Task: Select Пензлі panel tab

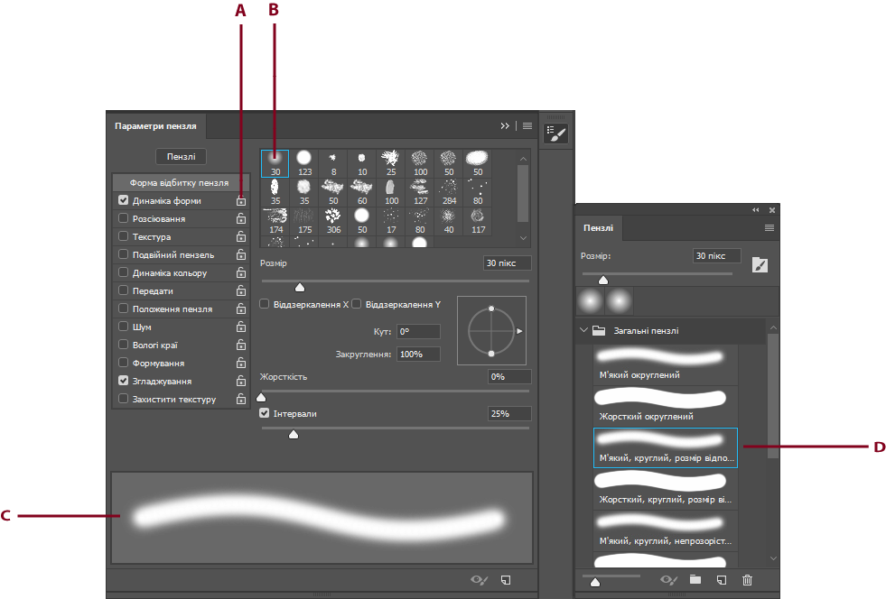Action: pos(599,228)
